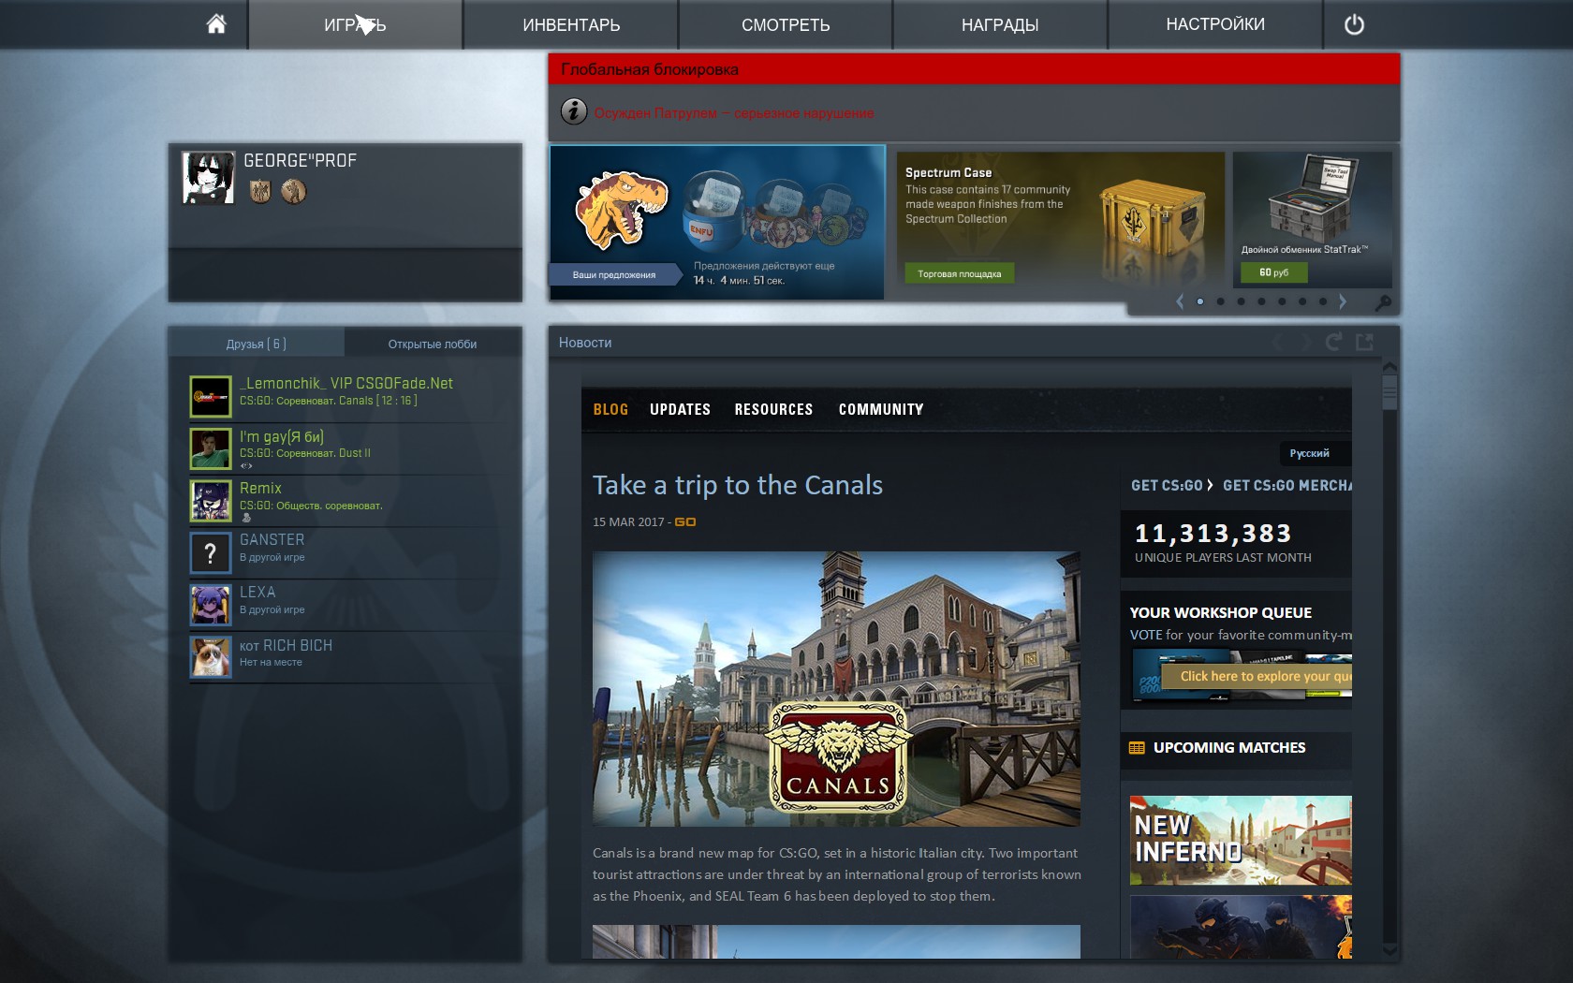Click the dinosaur sticker in offers banner
This screenshot has height=983, width=1573.
[620, 208]
